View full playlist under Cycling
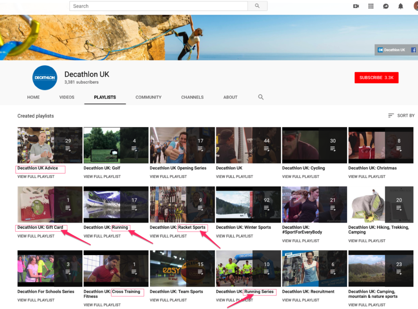Viewport: 418px width, 309px height. [301, 177]
